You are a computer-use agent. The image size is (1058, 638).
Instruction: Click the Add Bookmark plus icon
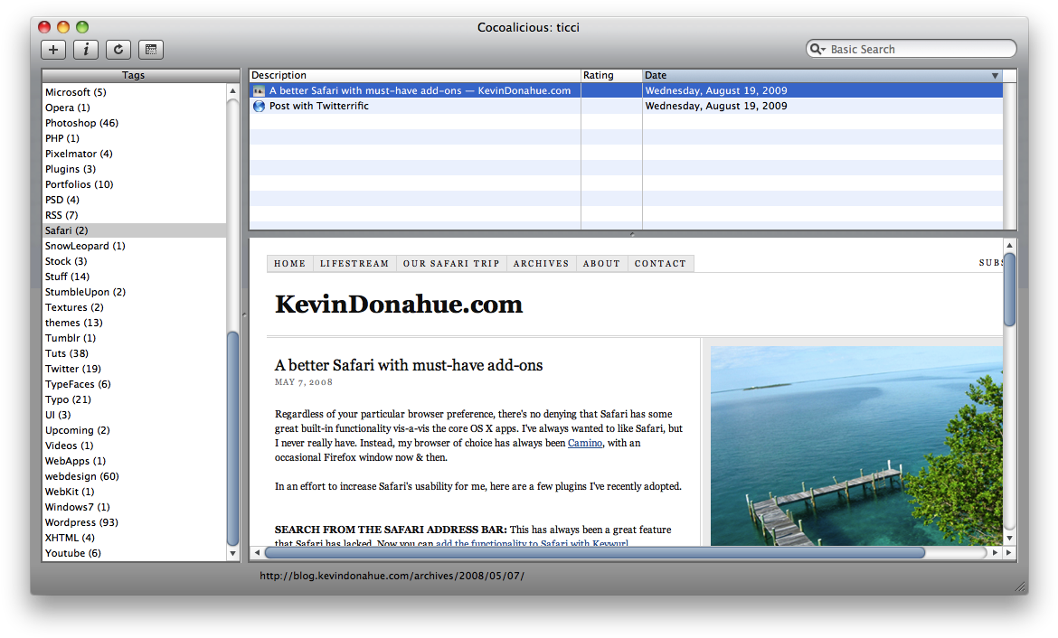52,49
